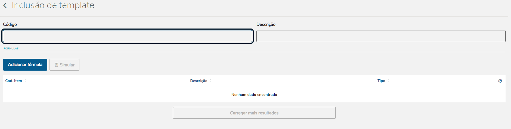511x129 pixels.
Task: Click the Descrição label above the input
Action: click(x=266, y=24)
